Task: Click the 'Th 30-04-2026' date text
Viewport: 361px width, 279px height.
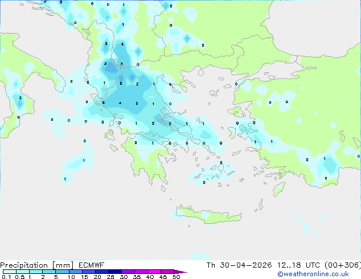Action: [239, 265]
